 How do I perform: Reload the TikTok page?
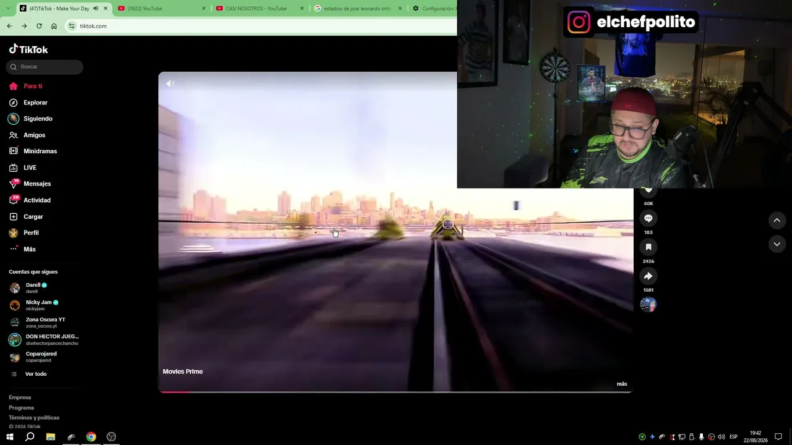tap(39, 26)
